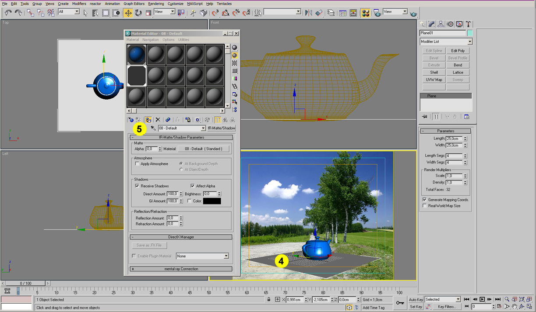The width and height of the screenshot is (536, 312).
Task: Click the fR-Matte/Shadow material type button
Action: [x=221, y=128]
